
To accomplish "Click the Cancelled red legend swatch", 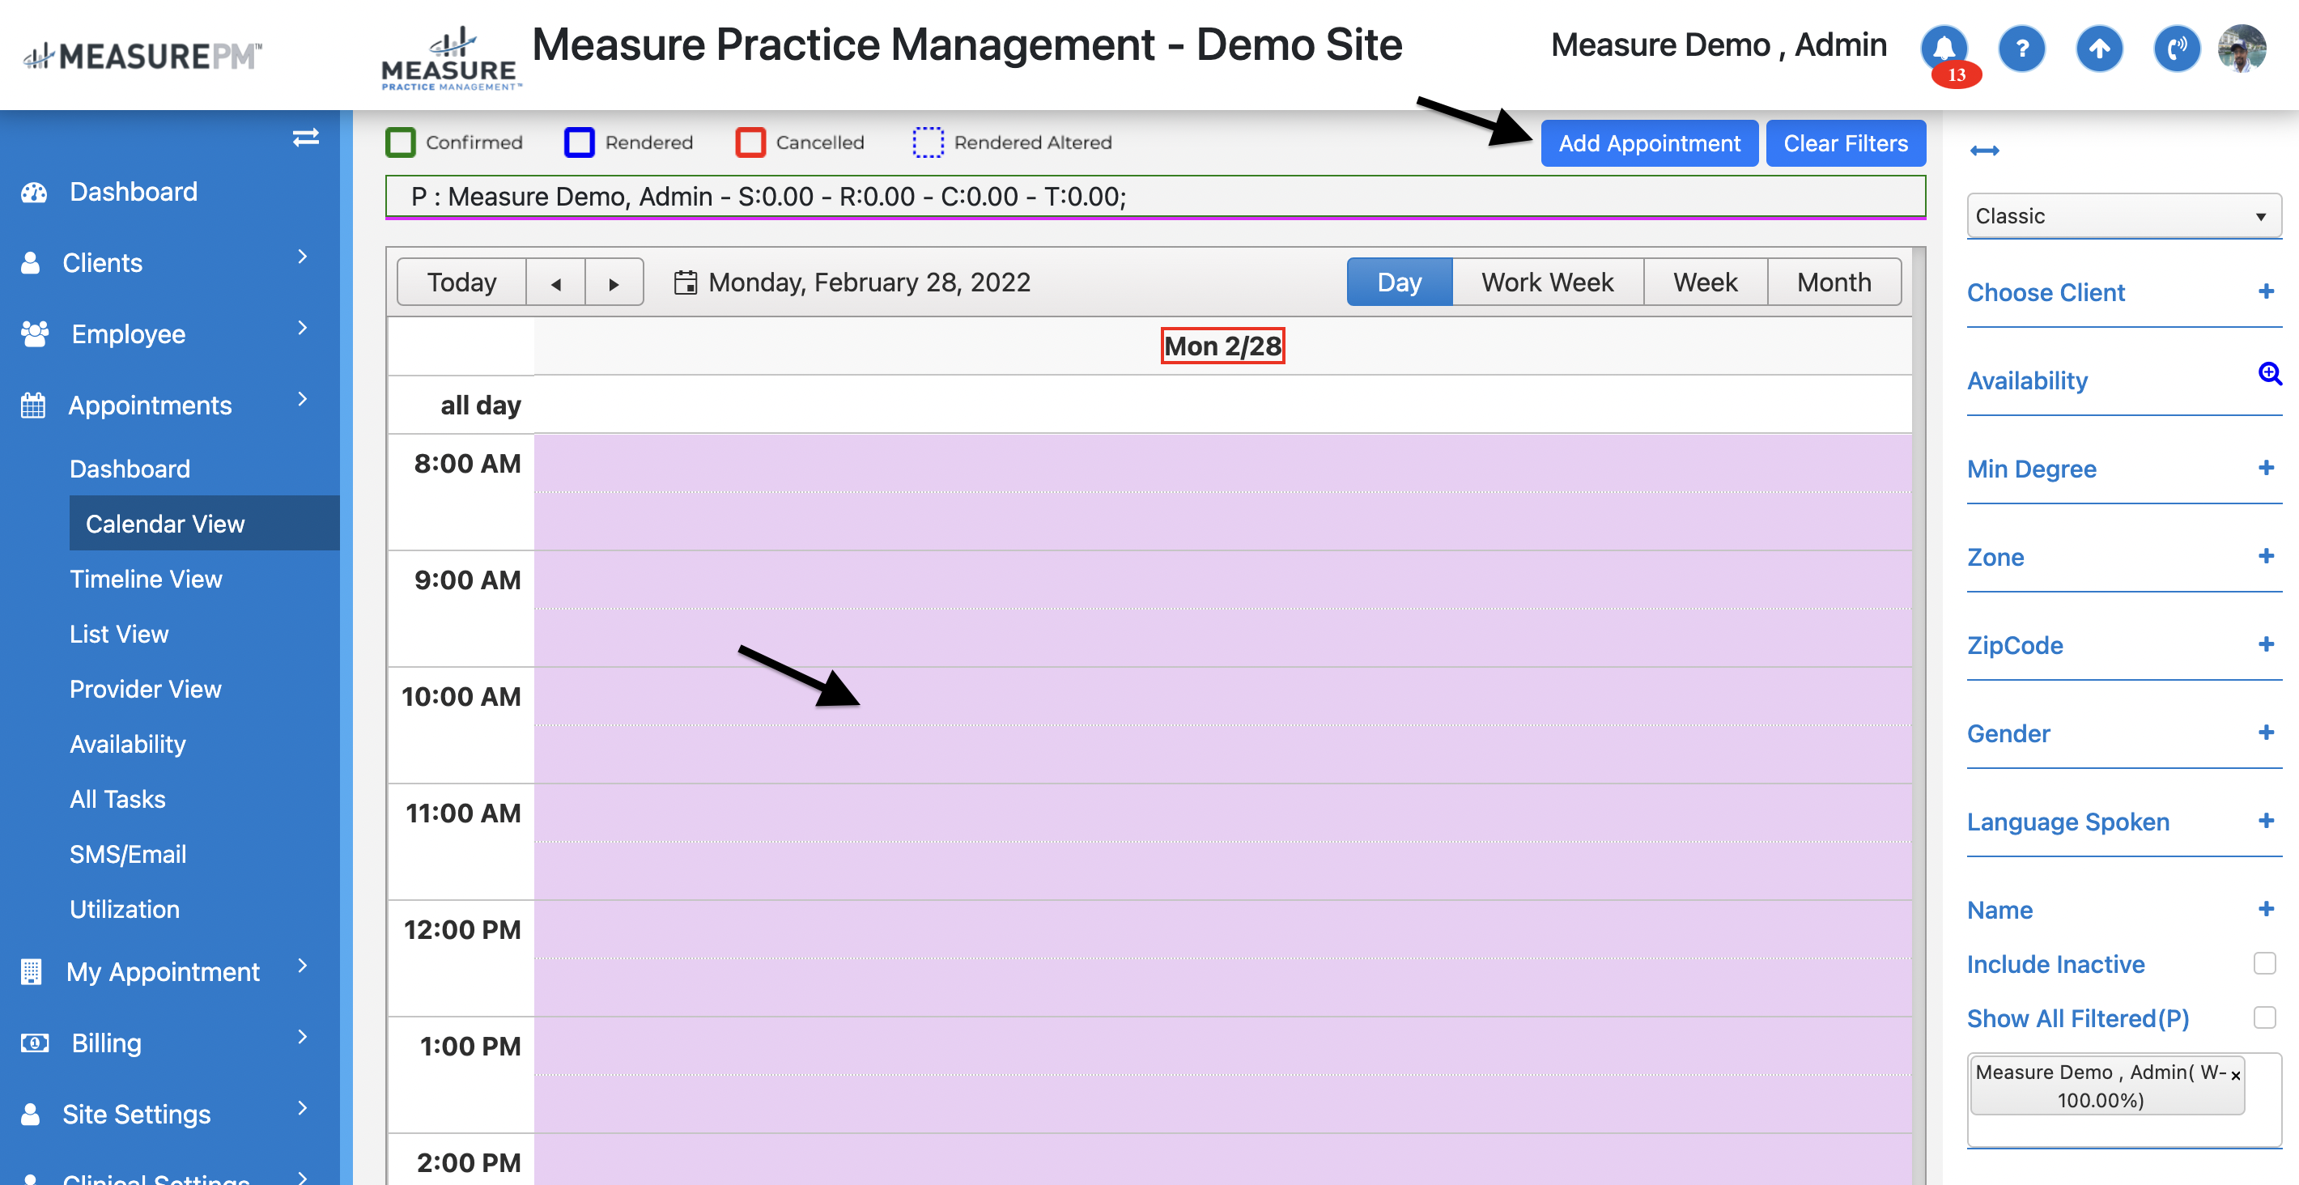I will coord(750,142).
